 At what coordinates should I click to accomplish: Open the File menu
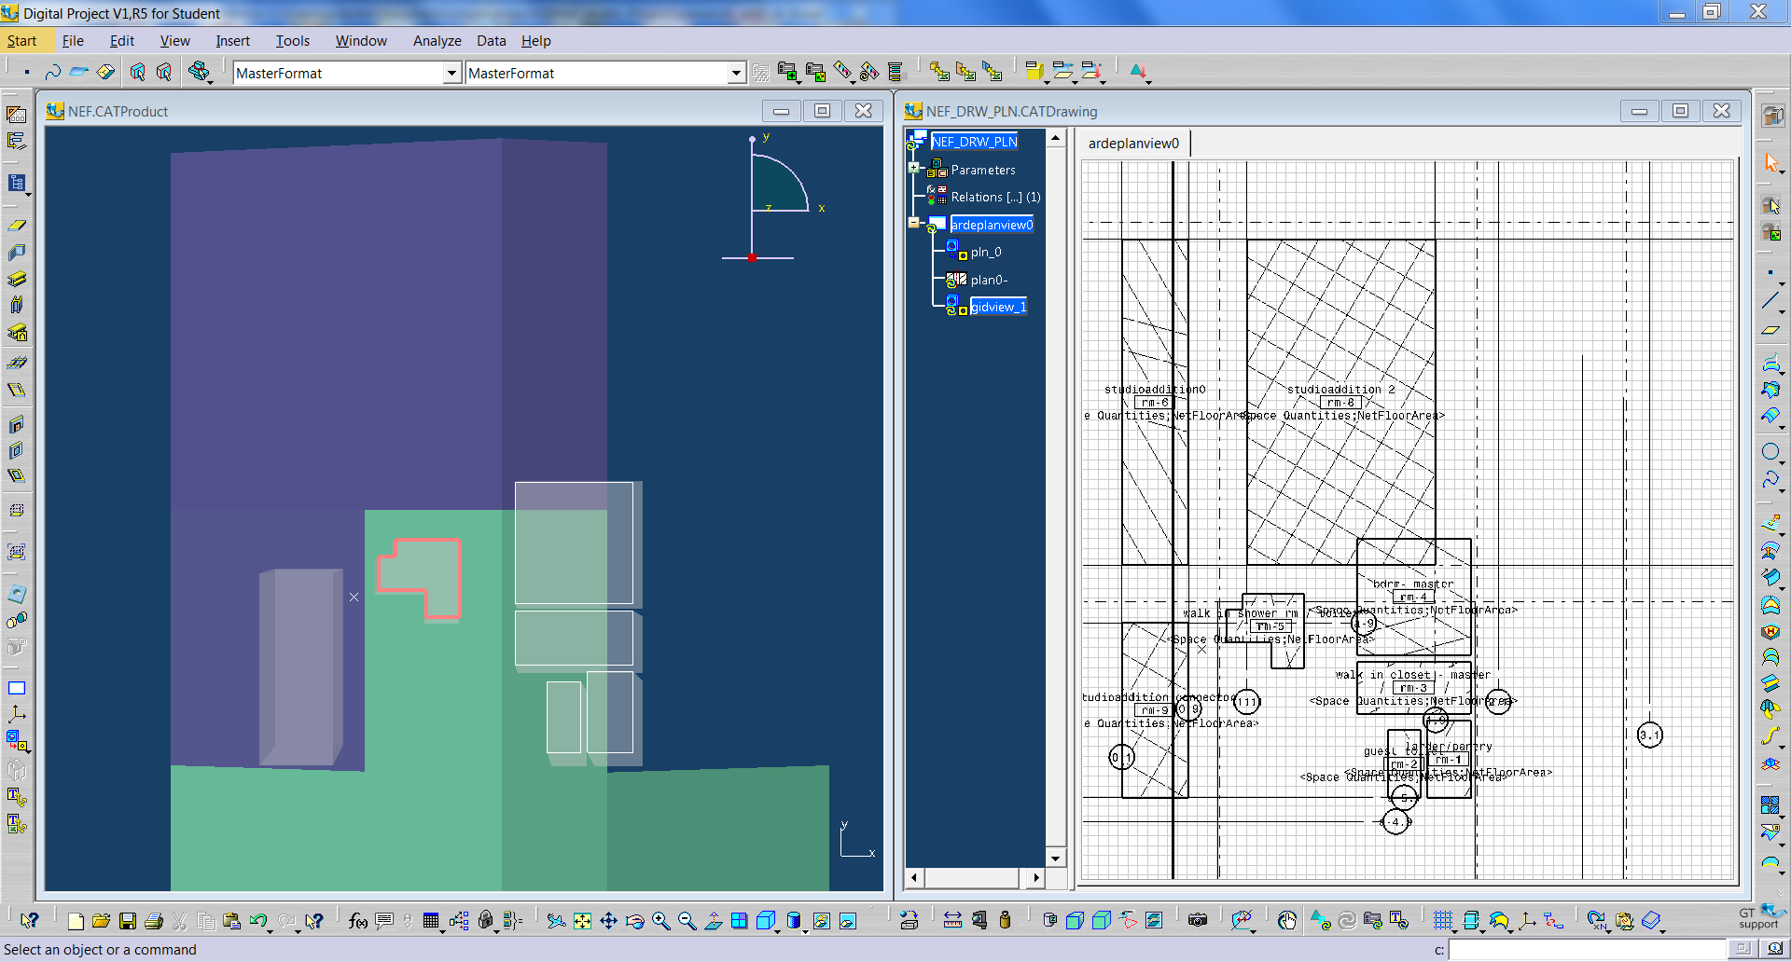coord(73,41)
